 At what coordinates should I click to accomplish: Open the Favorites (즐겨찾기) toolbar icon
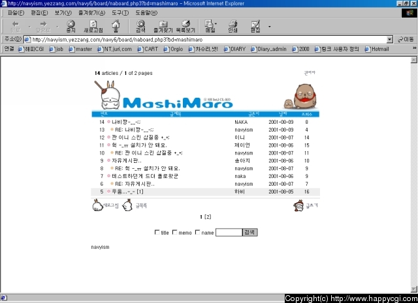point(163,24)
